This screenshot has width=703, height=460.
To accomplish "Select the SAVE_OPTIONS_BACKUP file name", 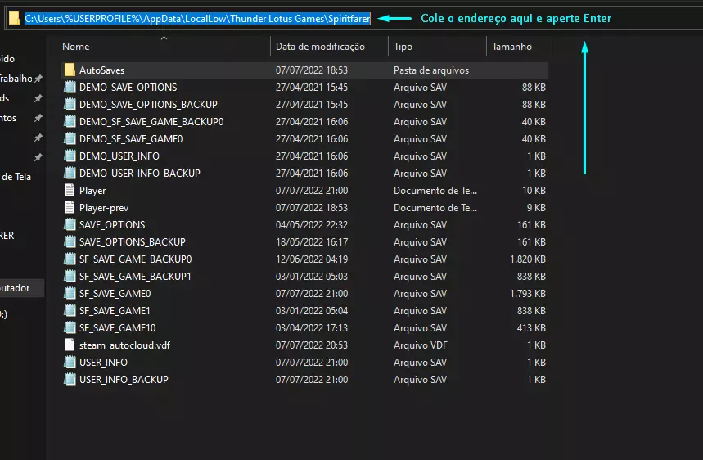I will (132, 242).
